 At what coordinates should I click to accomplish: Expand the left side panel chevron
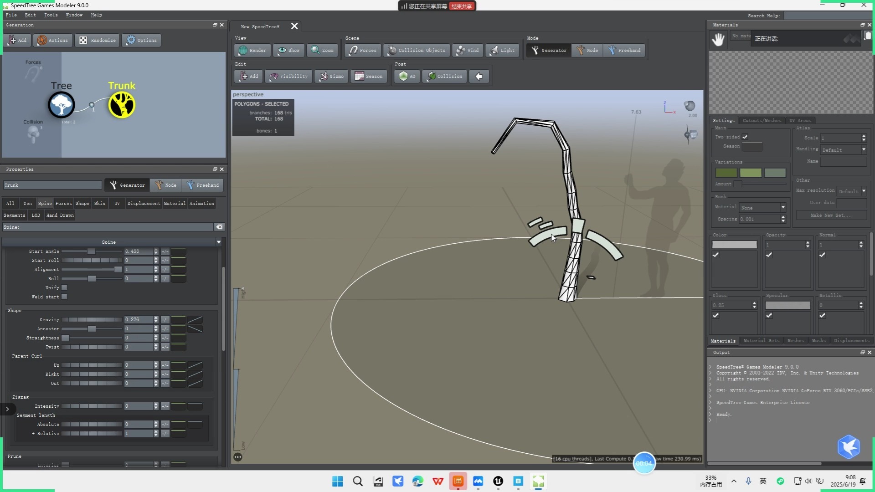pos(7,409)
